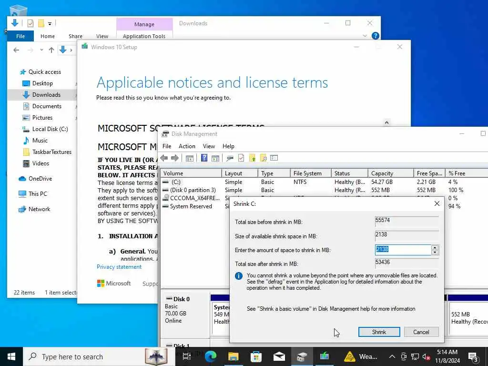Open the File menu in Disk Management
Viewport: 488px width, 366px height.
(167, 146)
